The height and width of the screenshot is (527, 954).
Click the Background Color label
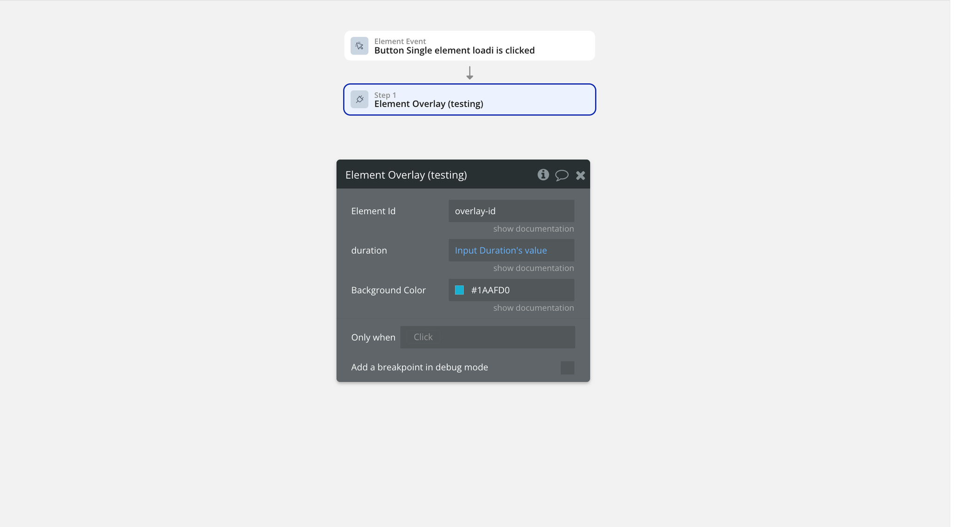388,290
